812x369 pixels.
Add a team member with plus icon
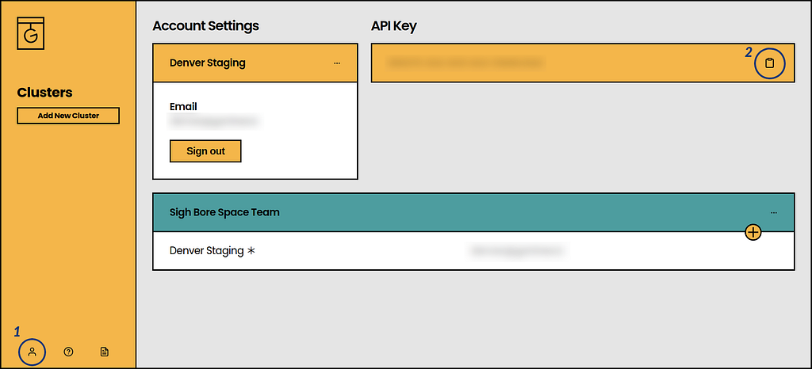pyautogui.click(x=753, y=233)
